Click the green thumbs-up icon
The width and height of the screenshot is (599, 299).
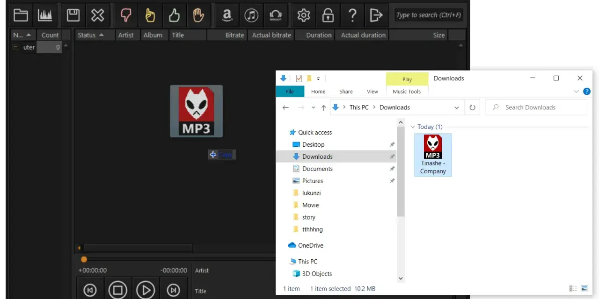pos(174,15)
